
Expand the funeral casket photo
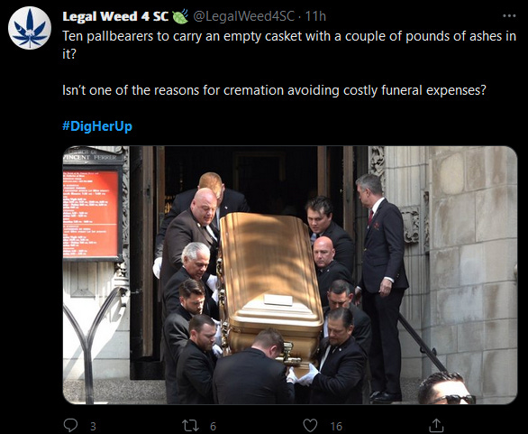click(x=290, y=275)
